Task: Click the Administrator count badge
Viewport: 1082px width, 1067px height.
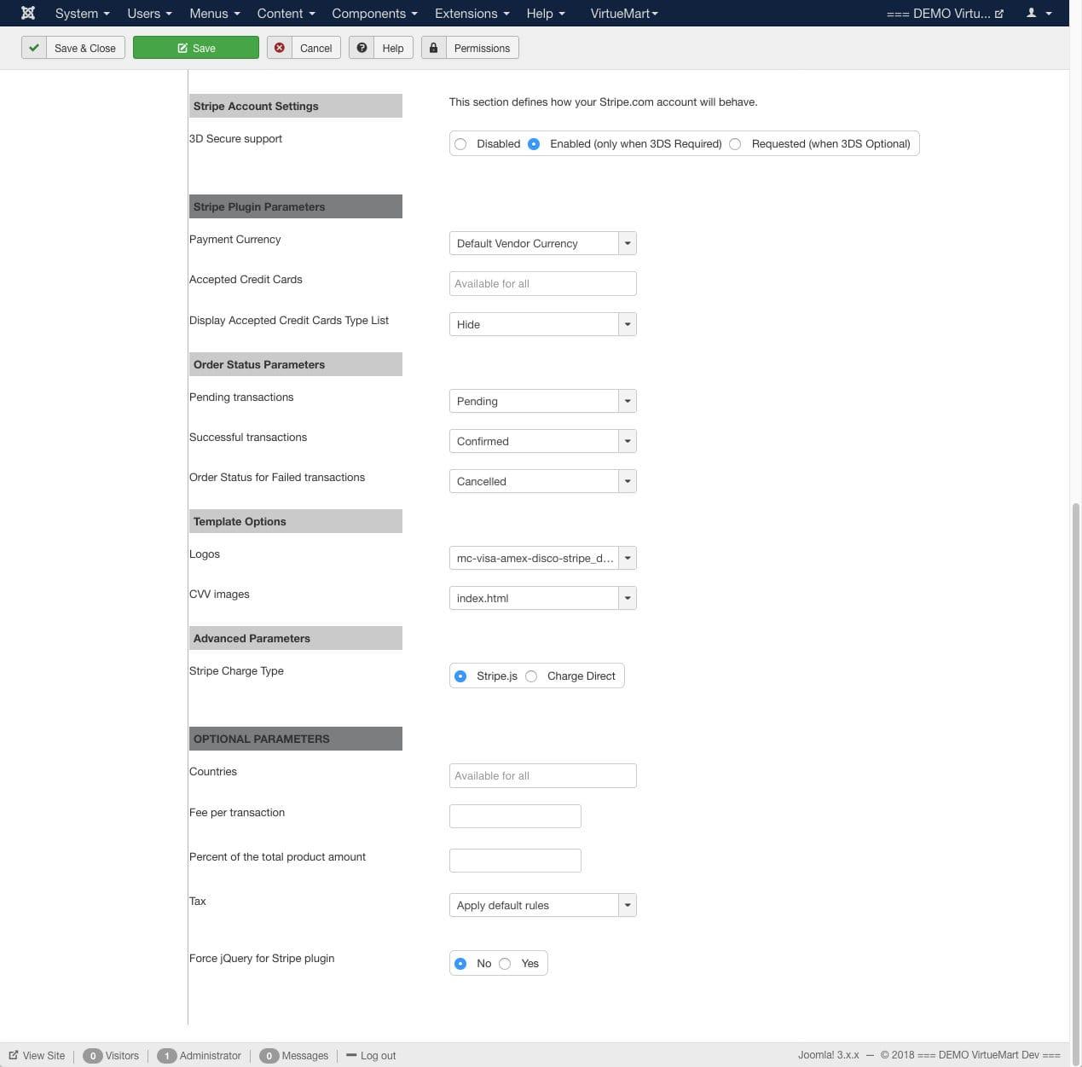Action: (166, 1056)
